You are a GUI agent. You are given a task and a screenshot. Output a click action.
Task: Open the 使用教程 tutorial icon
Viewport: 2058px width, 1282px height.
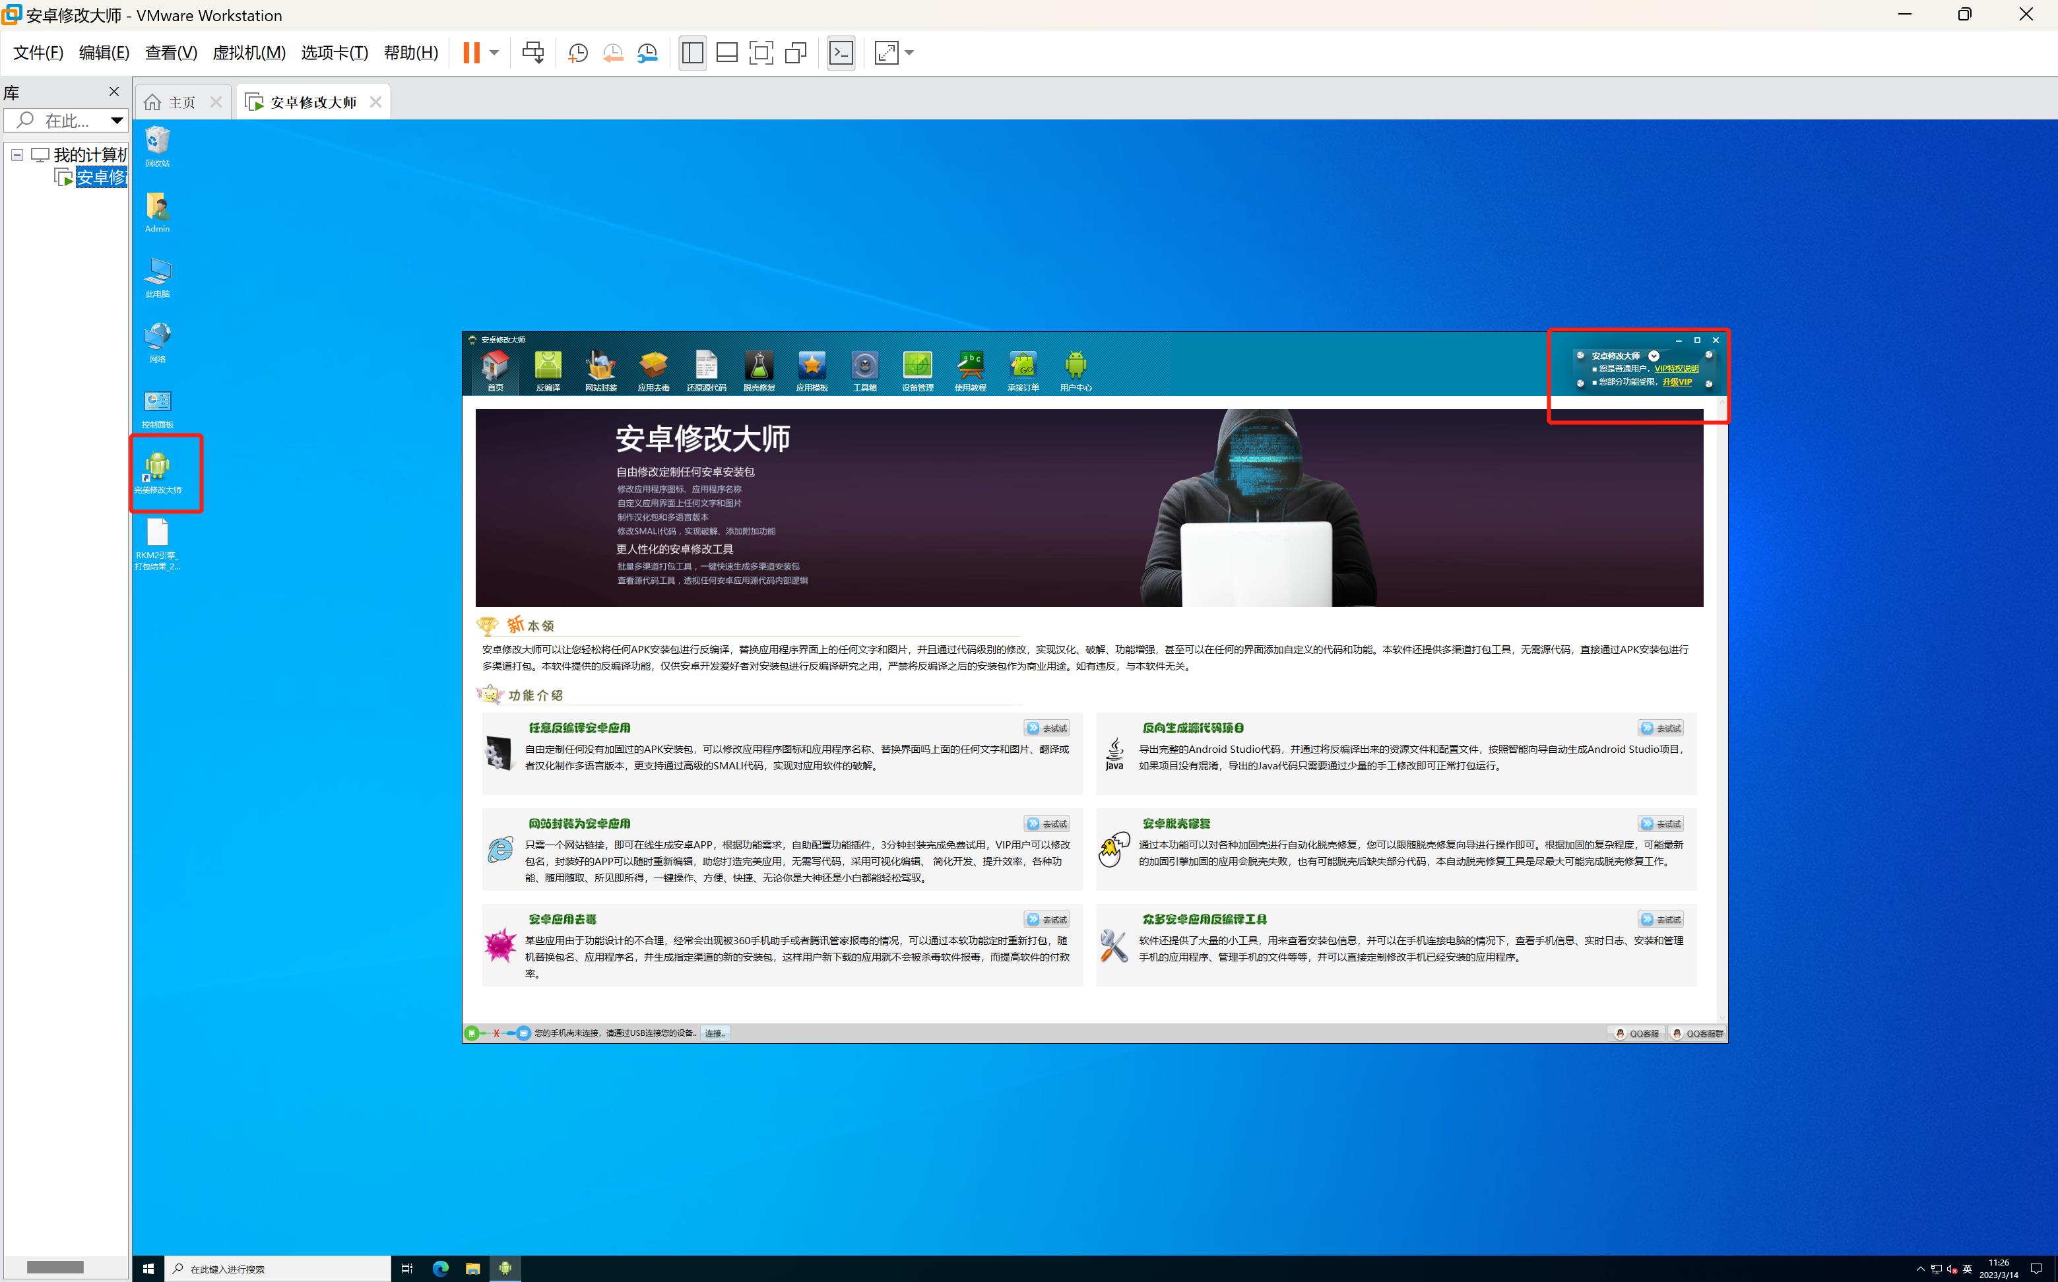[970, 371]
